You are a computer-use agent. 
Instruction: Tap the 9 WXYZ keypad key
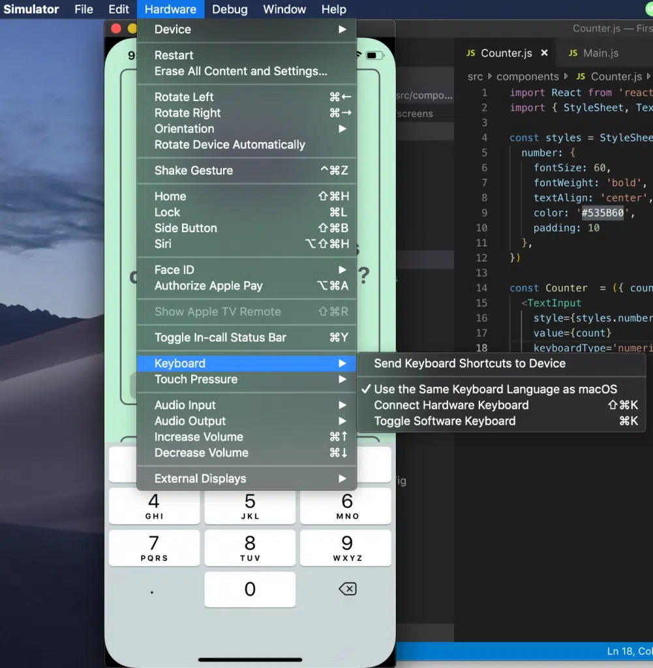346,548
